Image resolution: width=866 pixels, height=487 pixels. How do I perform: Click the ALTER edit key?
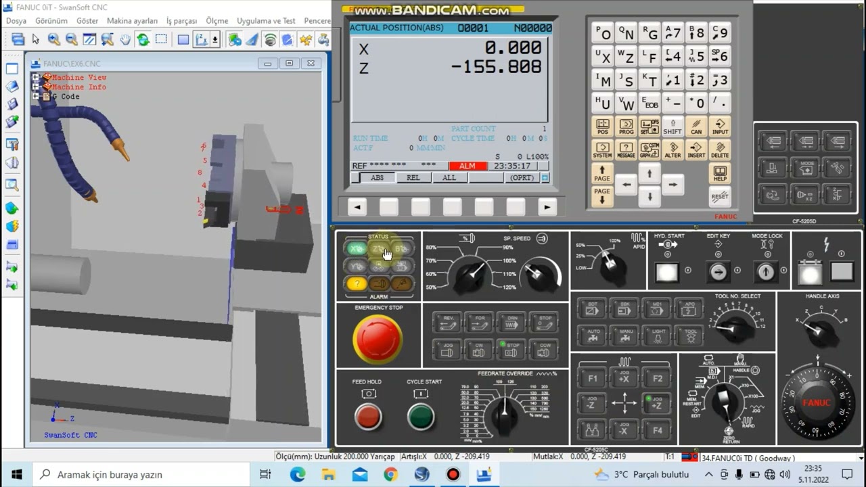(x=673, y=150)
